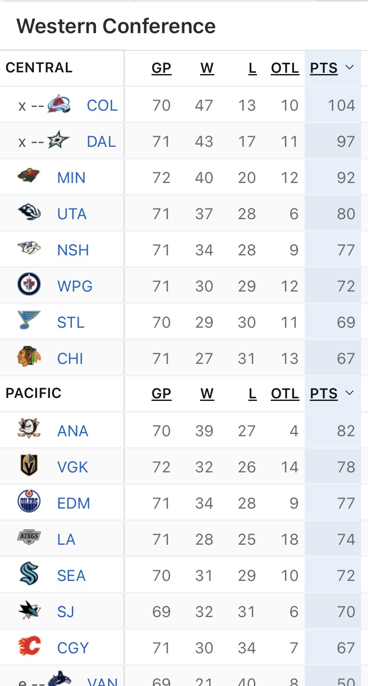Tap the Minnesota Wild logo

(29, 176)
